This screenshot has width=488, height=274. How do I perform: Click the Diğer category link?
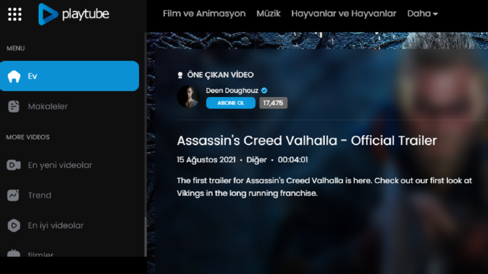257,160
